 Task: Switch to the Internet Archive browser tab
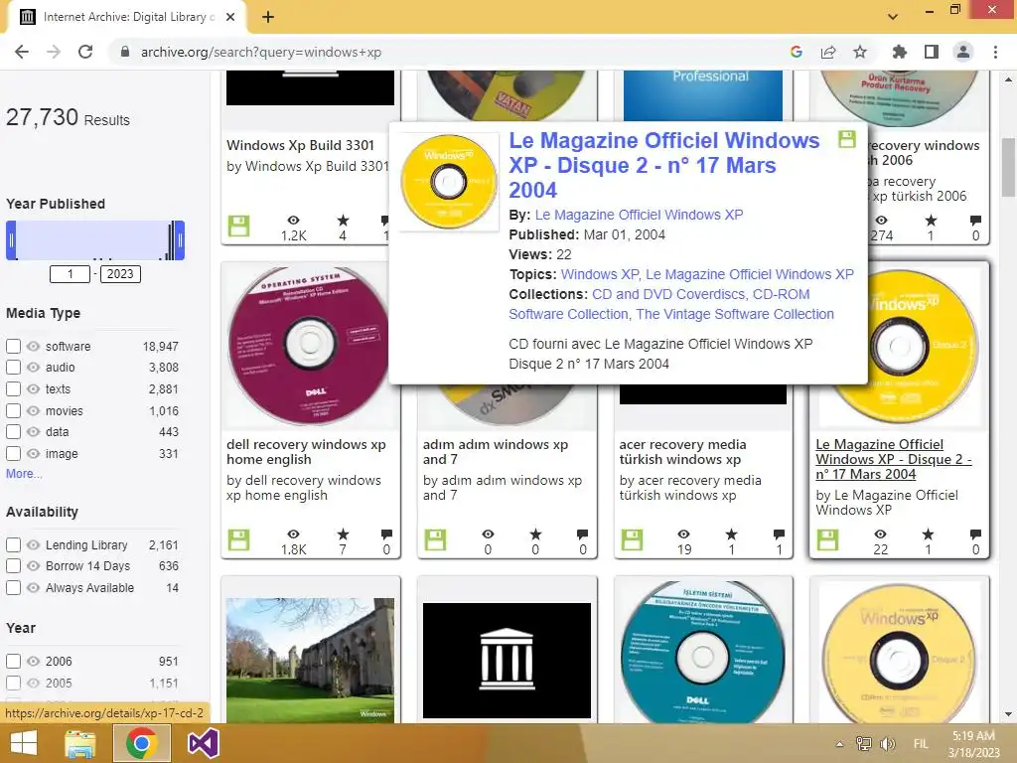click(126, 17)
